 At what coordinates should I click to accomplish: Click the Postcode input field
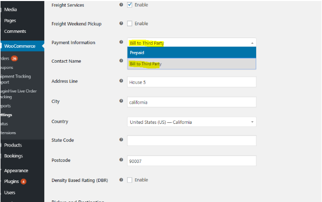point(191,161)
